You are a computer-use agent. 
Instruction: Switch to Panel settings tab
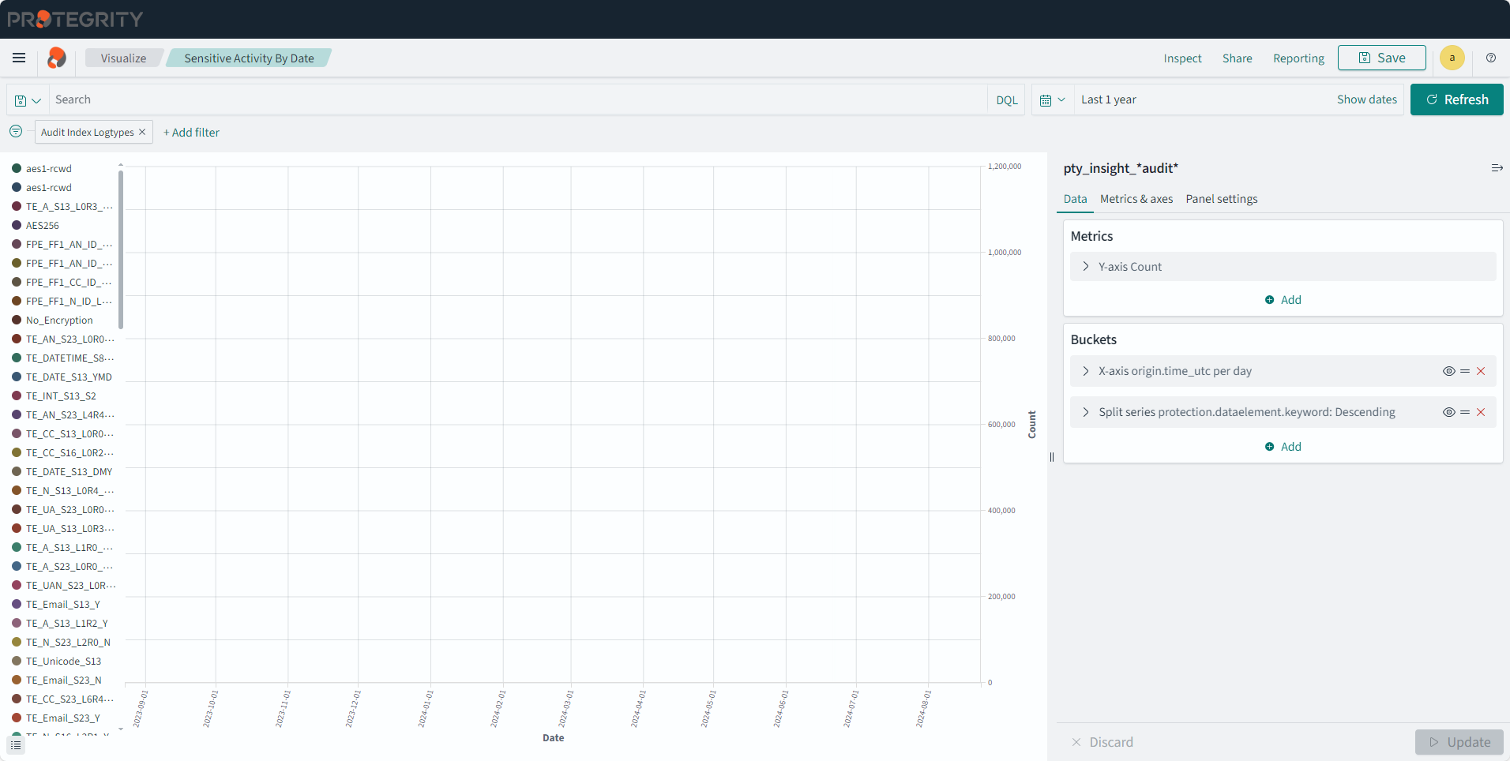[x=1221, y=199]
